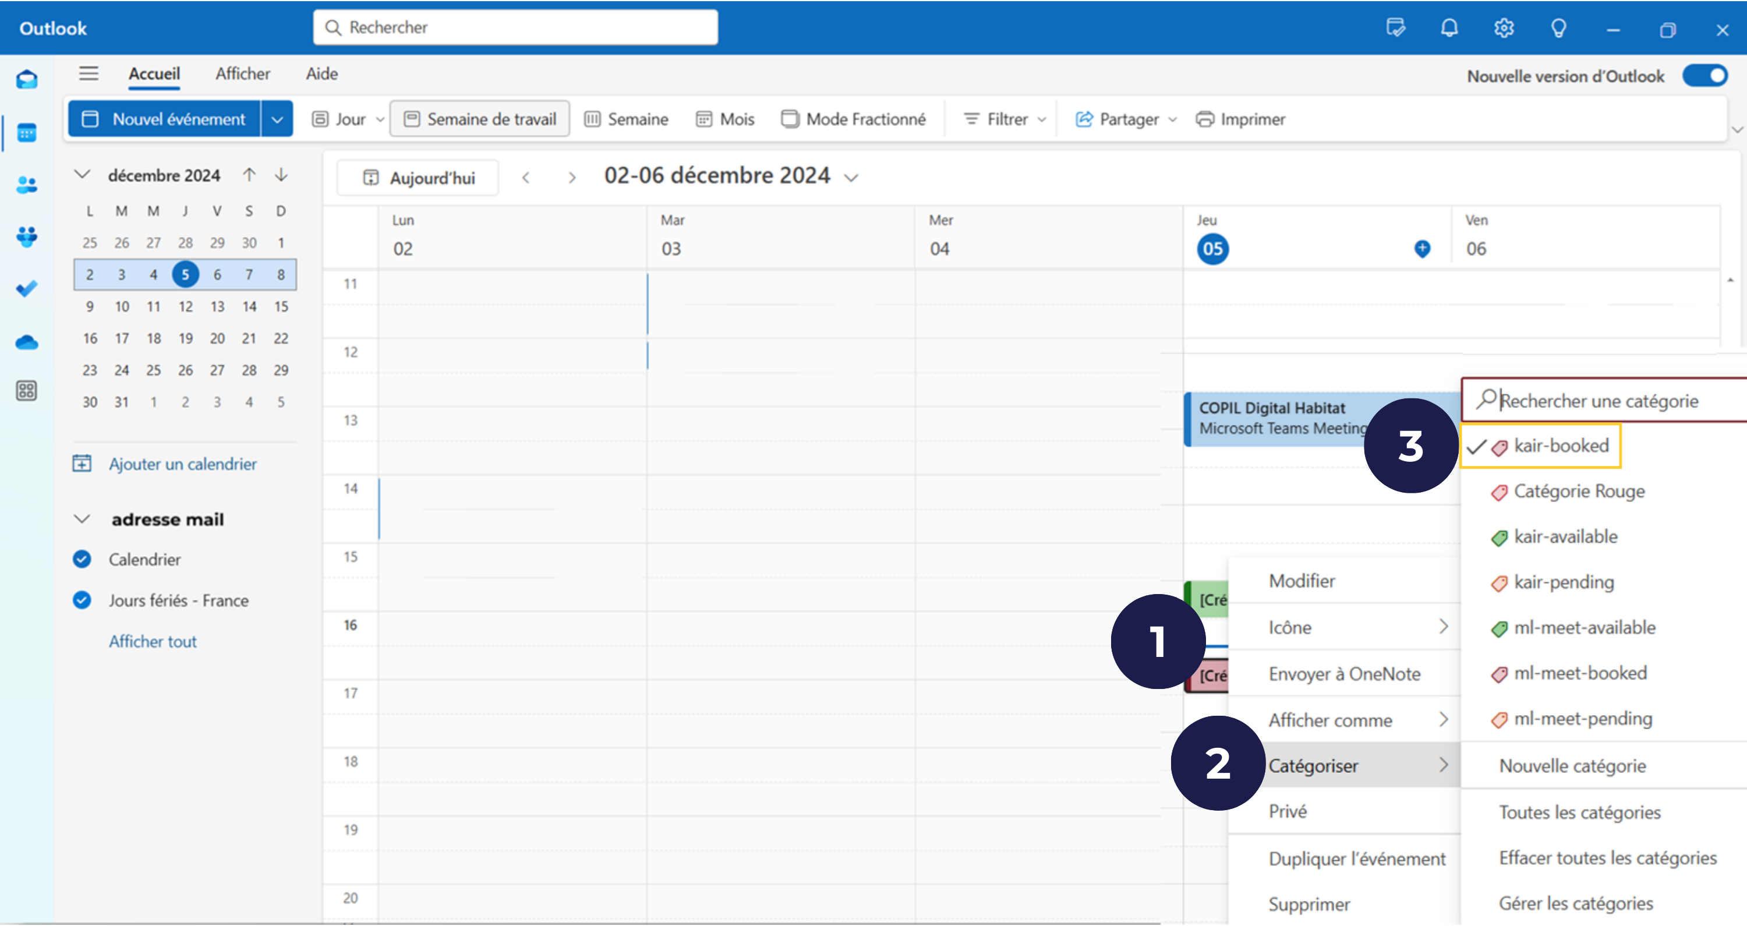Open the settings gear icon
The height and width of the screenshot is (926, 1747).
click(1504, 28)
